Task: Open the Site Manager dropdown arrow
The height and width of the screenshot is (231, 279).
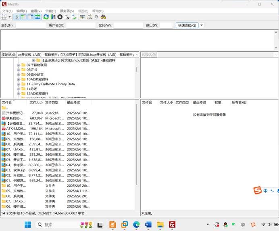Action: (x=10, y=17)
